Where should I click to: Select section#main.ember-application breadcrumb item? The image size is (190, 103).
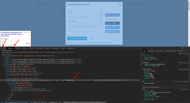tap(38, 102)
